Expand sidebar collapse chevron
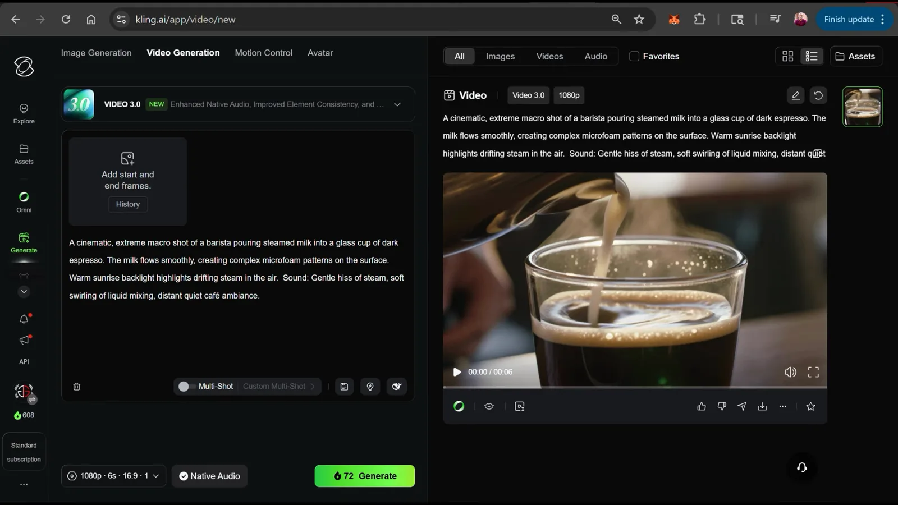 pyautogui.click(x=24, y=292)
